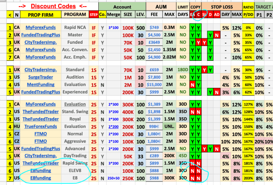Select the 203% ratio cell

tap(248, 178)
